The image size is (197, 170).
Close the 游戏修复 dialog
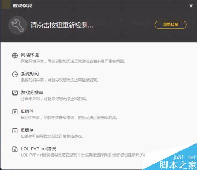pos(191,6)
